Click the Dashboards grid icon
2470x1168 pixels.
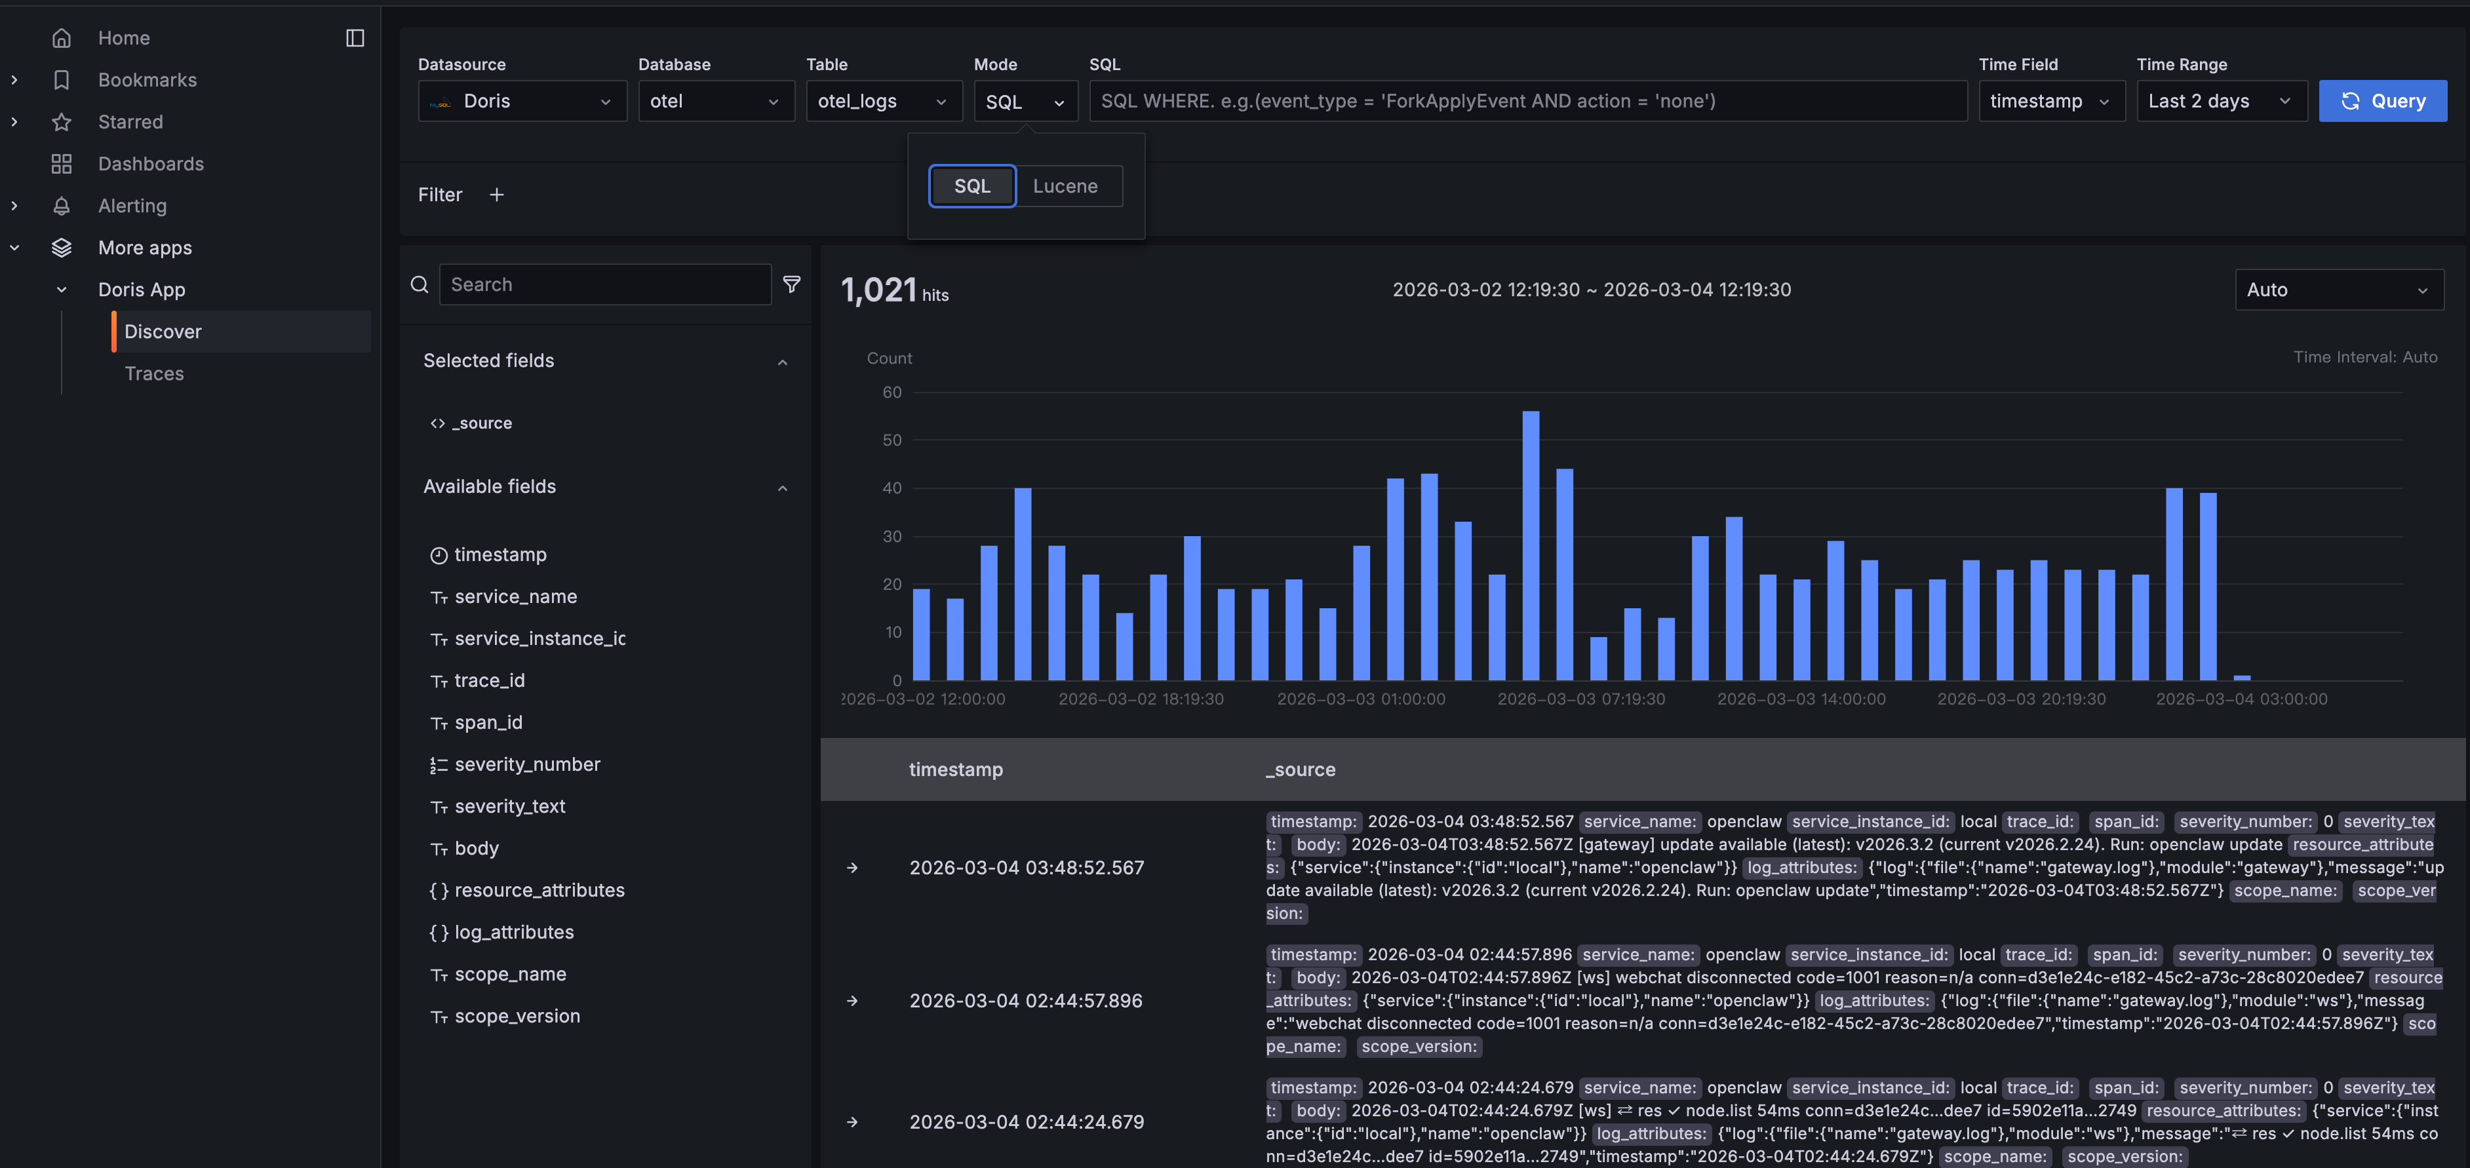[62, 164]
